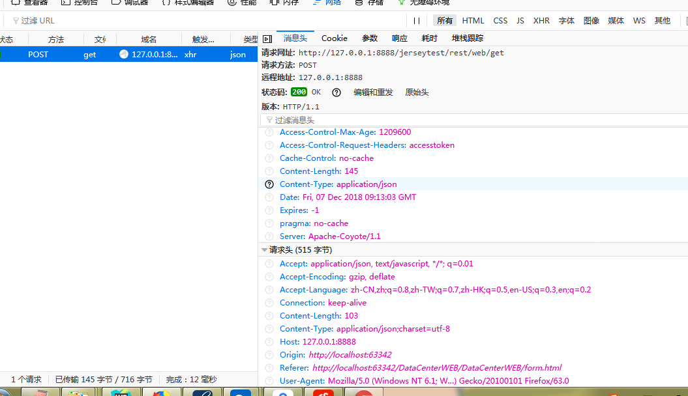The image size is (688, 396).
Task: Click the json type cell in request row
Action: click(x=238, y=54)
